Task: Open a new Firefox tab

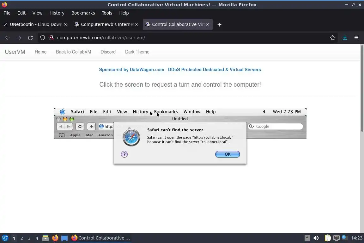Action: click(x=219, y=24)
